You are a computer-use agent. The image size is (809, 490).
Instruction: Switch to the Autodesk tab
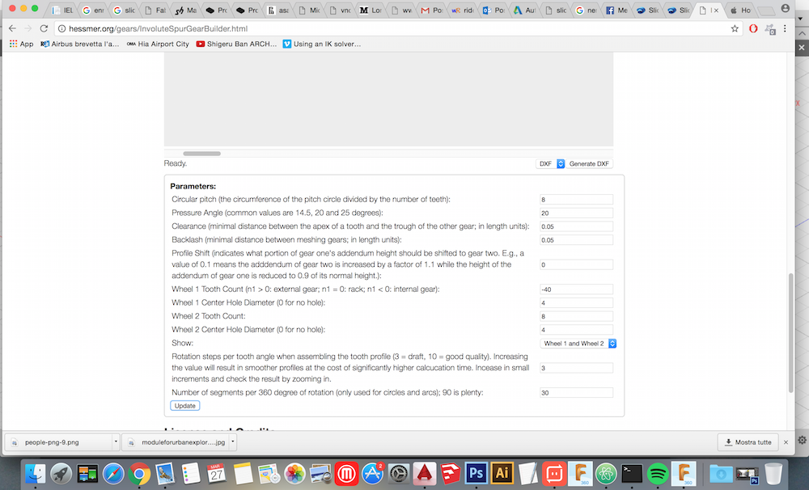[523, 11]
